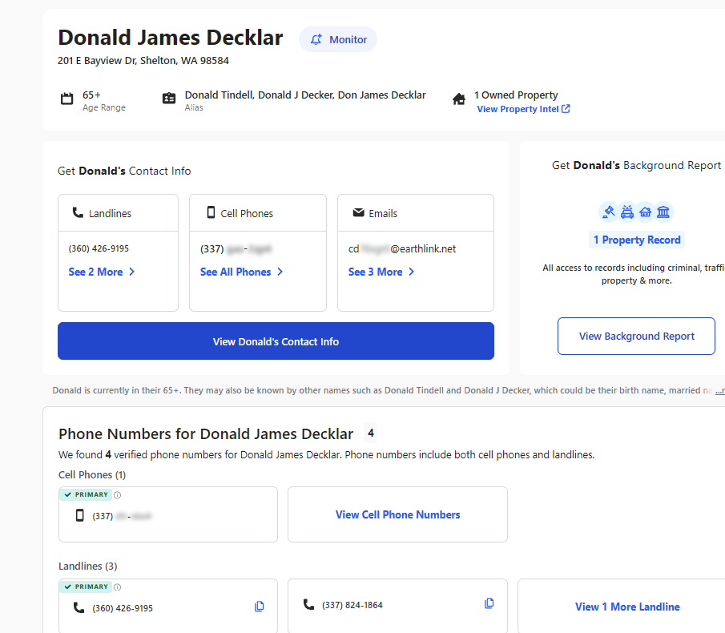Click the owned property house icon
Image resolution: width=725 pixels, height=633 pixels.
(x=459, y=99)
